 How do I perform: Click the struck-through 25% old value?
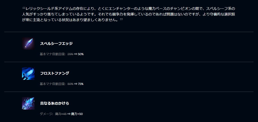tap(70, 54)
